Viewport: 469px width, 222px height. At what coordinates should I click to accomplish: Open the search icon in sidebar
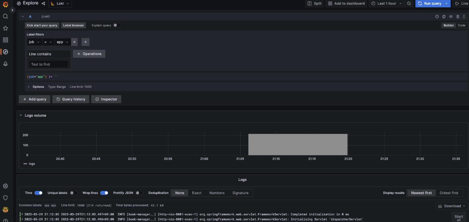[x=5, y=16]
